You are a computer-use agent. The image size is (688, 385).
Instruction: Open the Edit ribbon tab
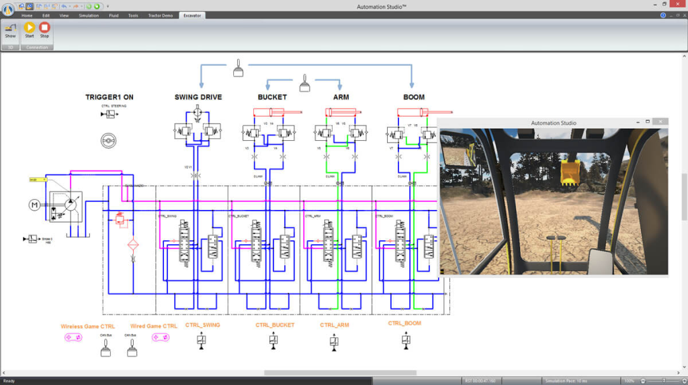pos(46,15)
